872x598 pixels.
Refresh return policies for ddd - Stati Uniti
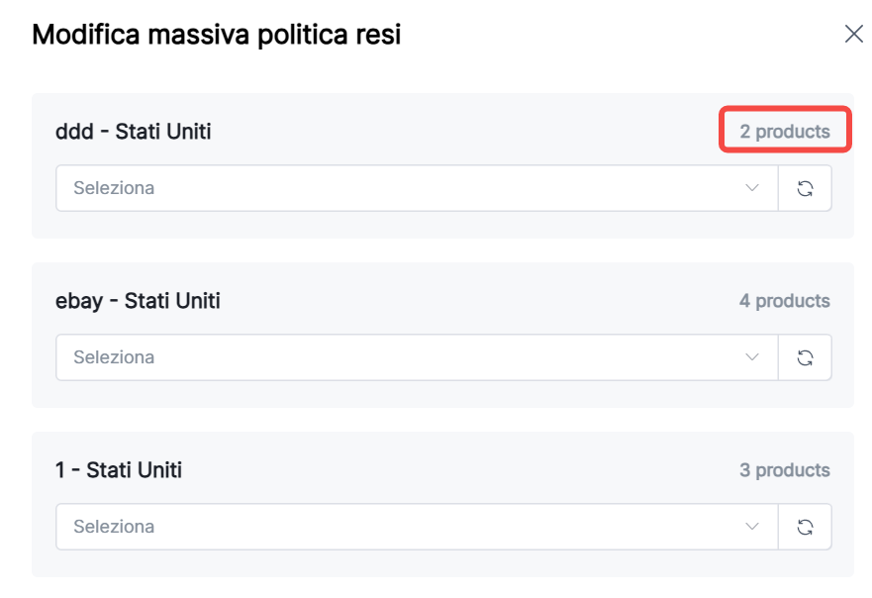[x=805, y=188]
